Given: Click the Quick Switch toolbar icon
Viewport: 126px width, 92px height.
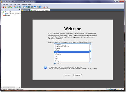Looking at the screenshot, I should point(27,7).
